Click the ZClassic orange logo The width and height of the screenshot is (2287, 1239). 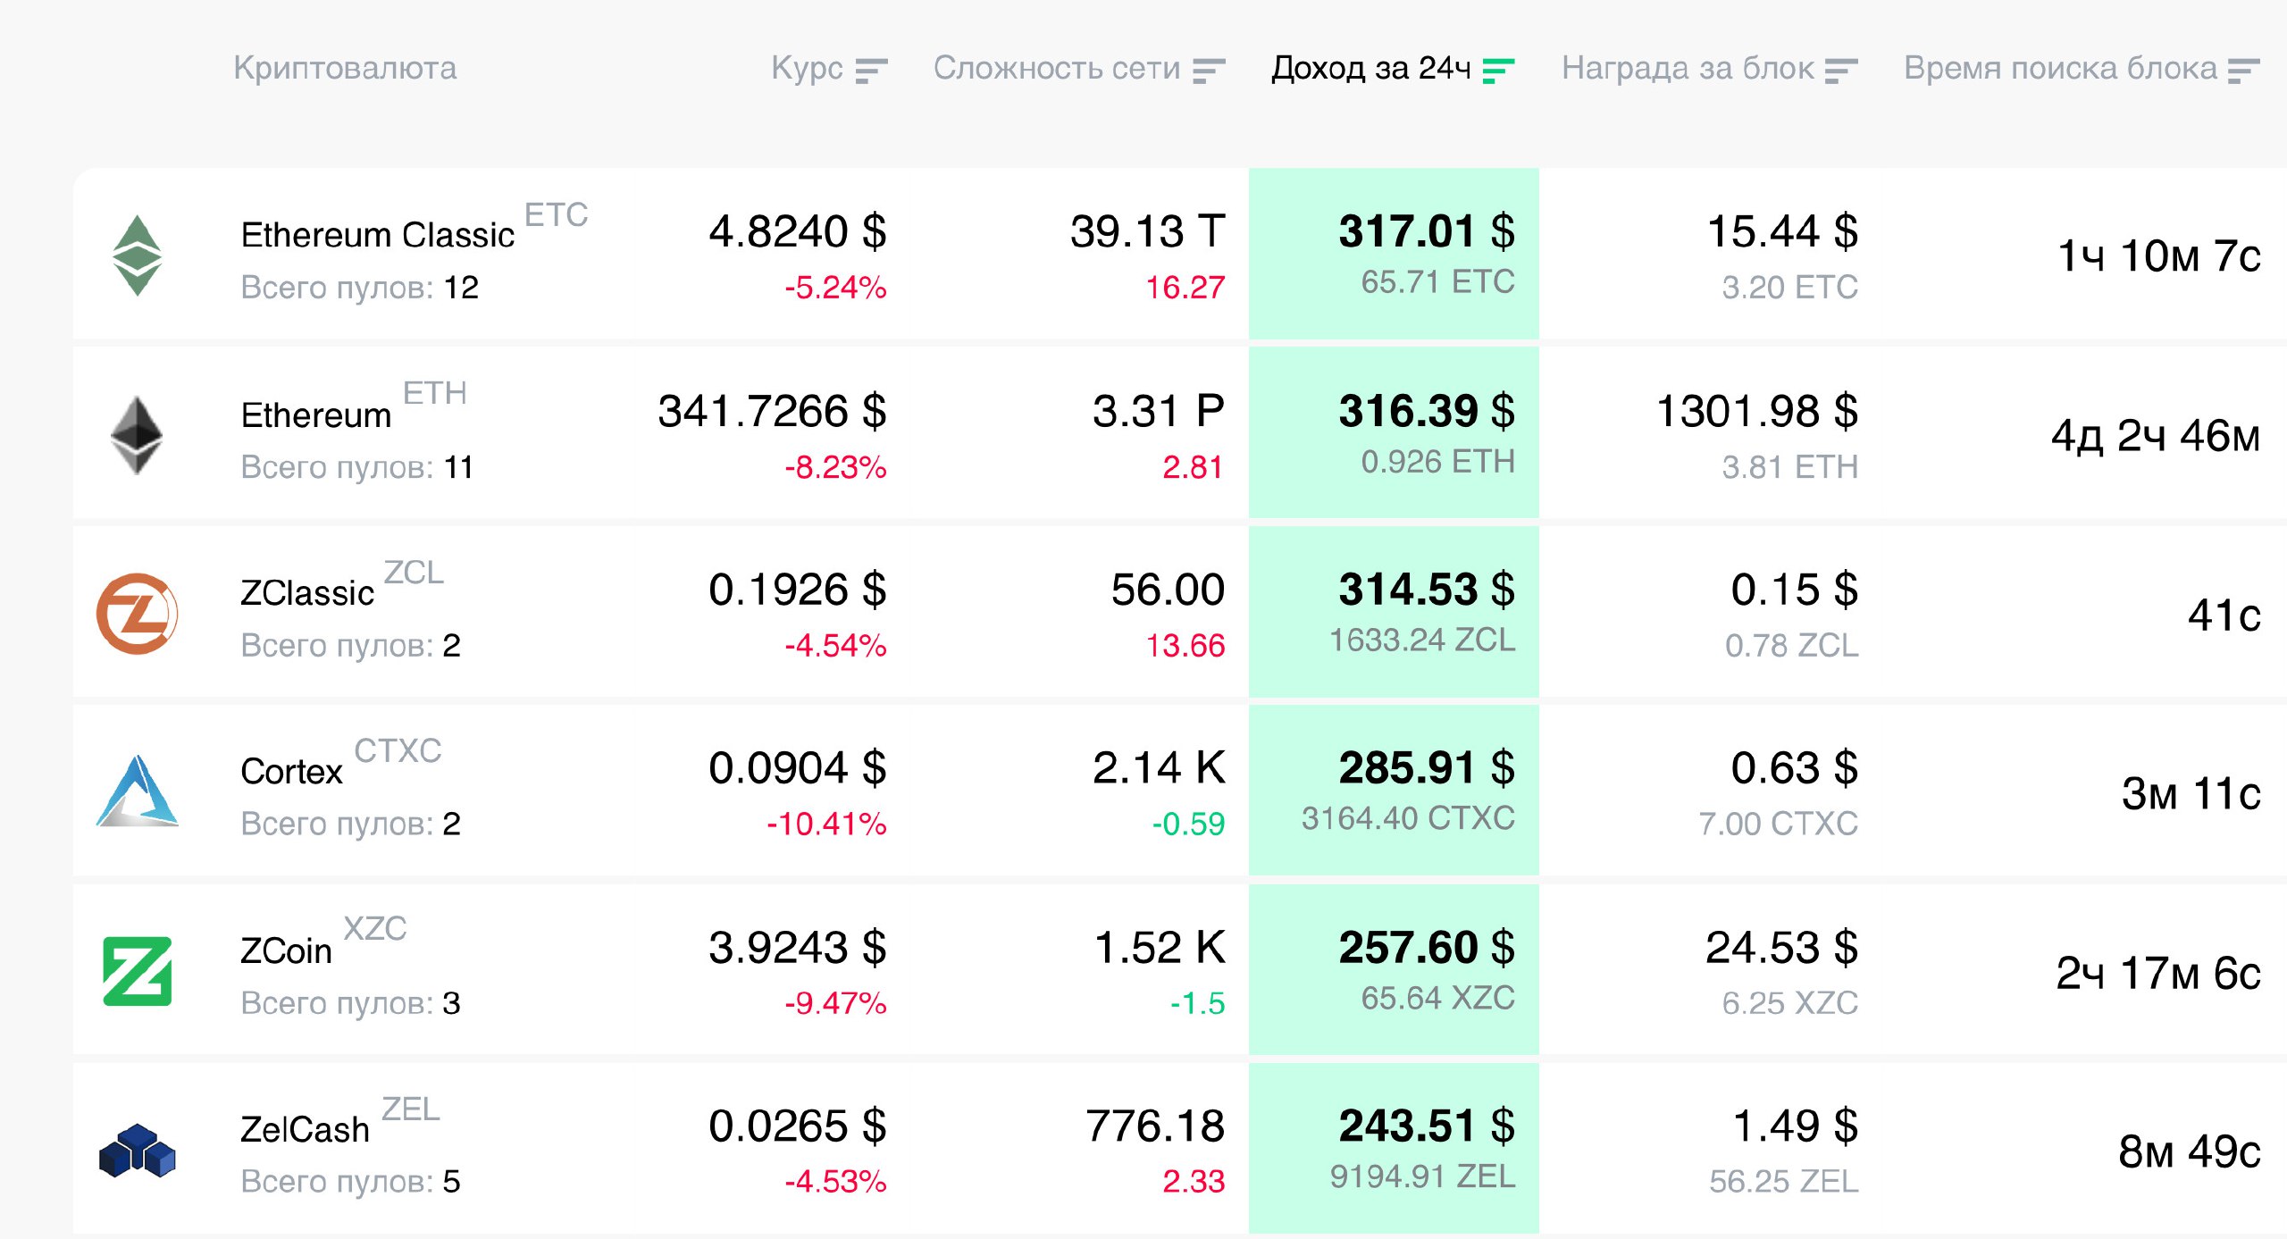[137, 614]
